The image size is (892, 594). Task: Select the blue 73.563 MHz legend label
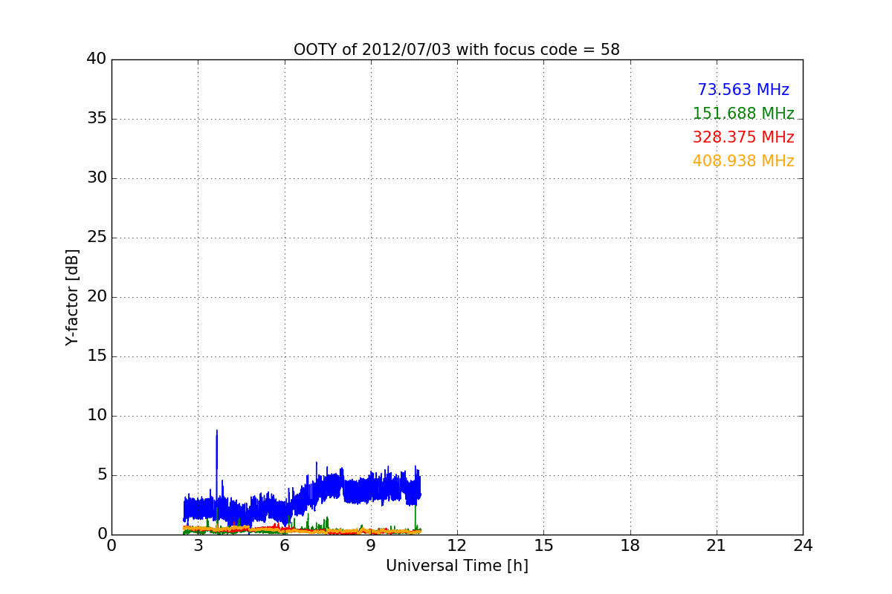tap(743, 90)
